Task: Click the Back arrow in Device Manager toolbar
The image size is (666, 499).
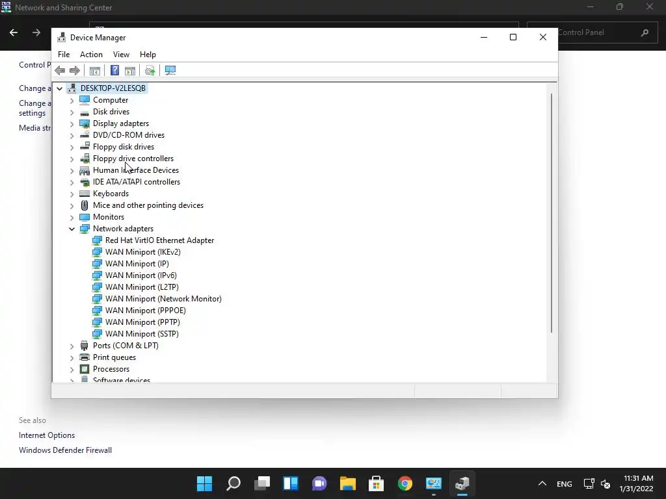Action: click(60, 70)
